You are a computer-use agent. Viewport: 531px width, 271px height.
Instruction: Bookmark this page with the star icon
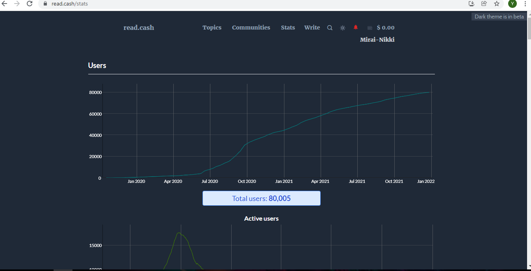(x=497, y=4)
